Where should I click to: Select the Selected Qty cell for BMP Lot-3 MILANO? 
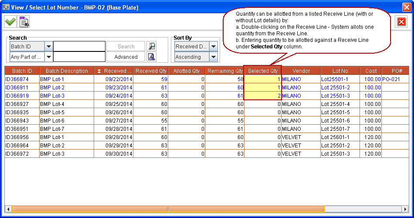click(262, 95)
